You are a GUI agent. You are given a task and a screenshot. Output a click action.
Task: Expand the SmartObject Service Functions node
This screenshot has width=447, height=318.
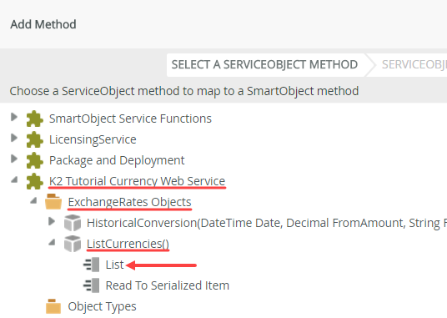click(x=14, y=117)
